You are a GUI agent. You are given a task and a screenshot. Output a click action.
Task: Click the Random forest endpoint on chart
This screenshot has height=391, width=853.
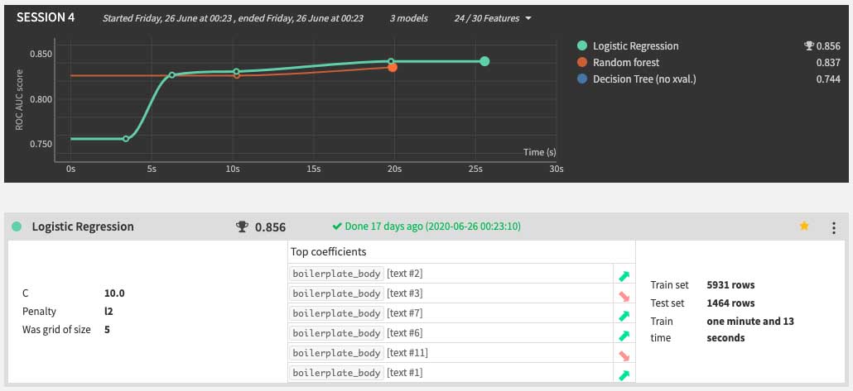coord(392,67)
